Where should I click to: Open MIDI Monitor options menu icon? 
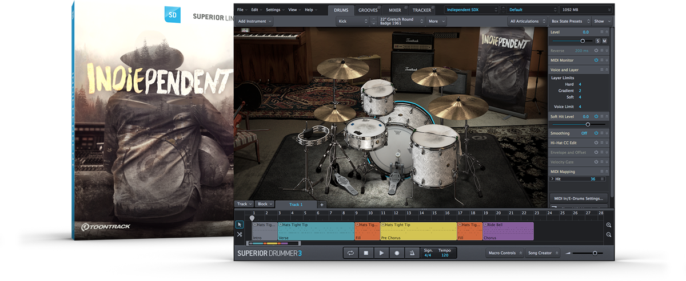(x=601, y=60)
